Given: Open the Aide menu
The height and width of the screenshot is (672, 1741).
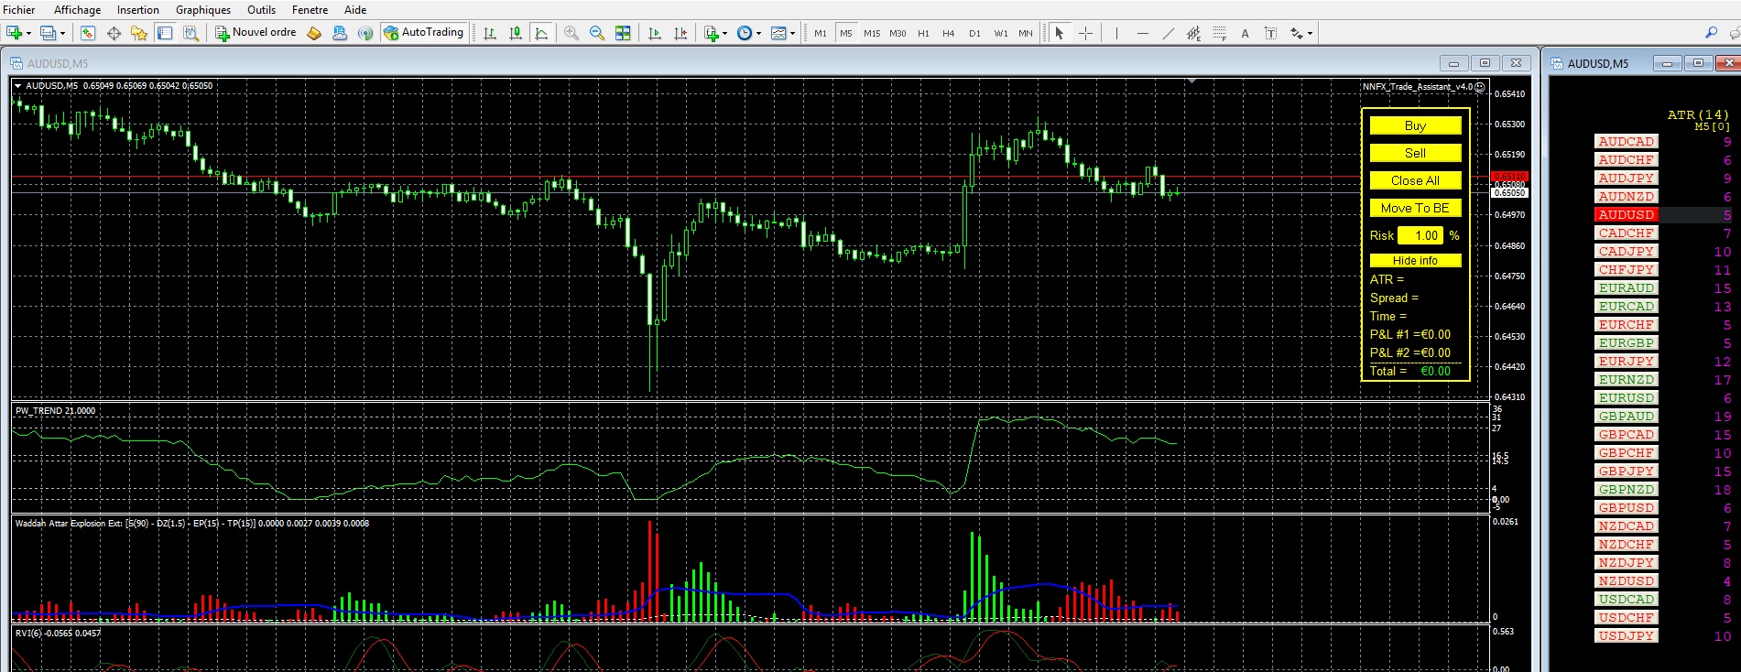Looking at the screenshot, I should 355,10.
